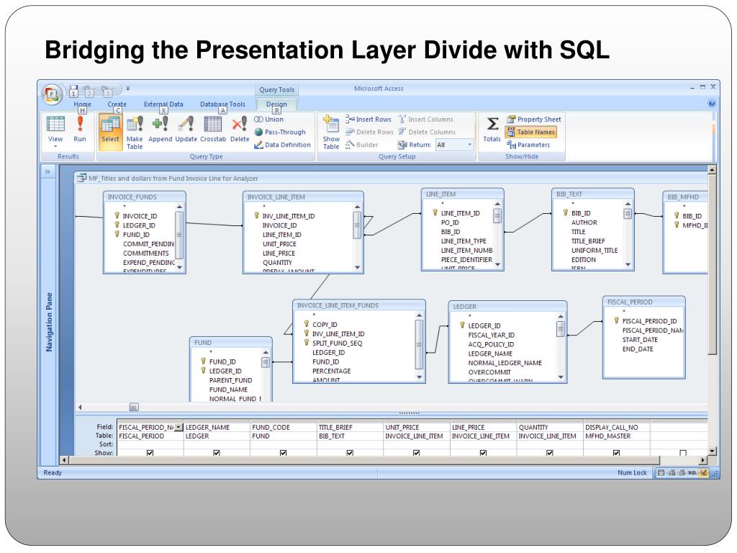The width and height of the screenshot is (737, 553).
Task: Switch to the Append query type
Action: [160, 130]
